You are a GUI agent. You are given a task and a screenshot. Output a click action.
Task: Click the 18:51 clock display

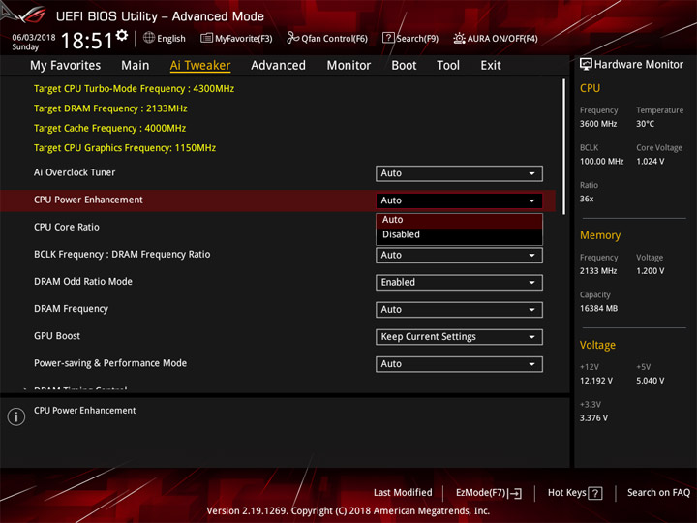[87, 41]
